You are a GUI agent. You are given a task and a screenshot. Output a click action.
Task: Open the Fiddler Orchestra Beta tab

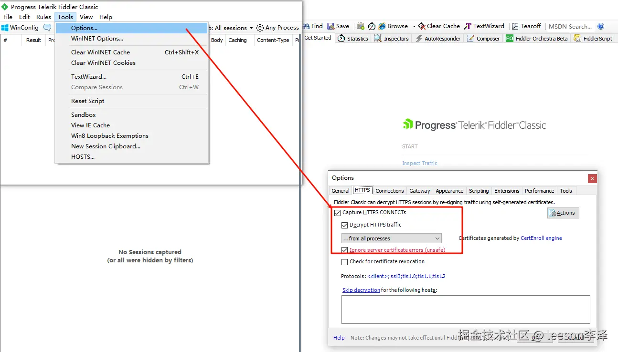point(537,39)
